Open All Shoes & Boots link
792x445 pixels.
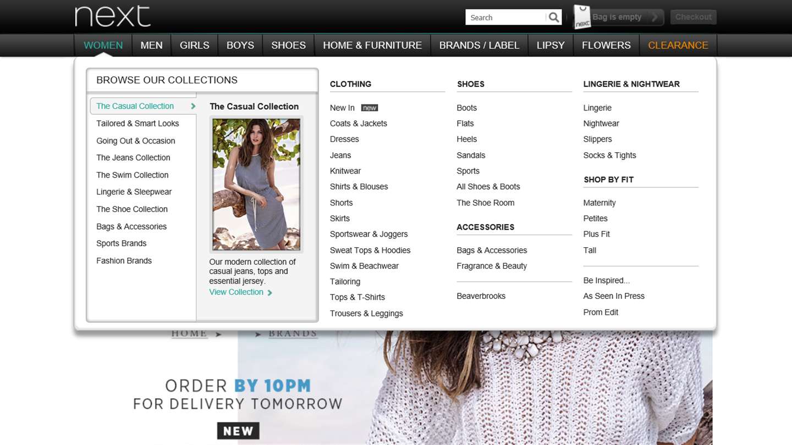[x=488, y=187]
